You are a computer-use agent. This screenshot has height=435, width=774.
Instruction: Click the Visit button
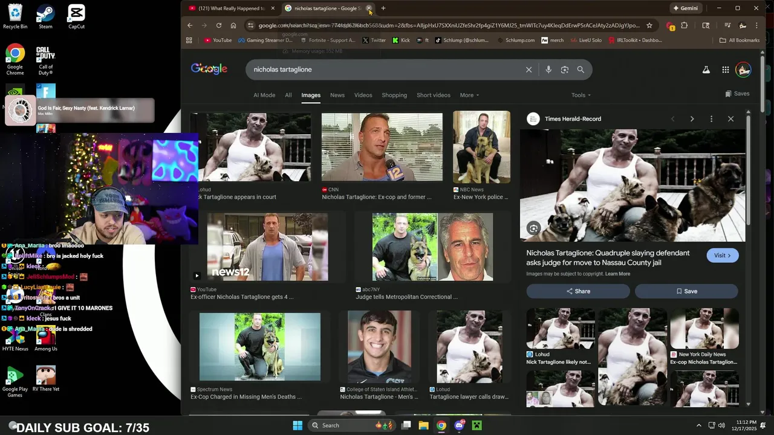coord(723,256)
